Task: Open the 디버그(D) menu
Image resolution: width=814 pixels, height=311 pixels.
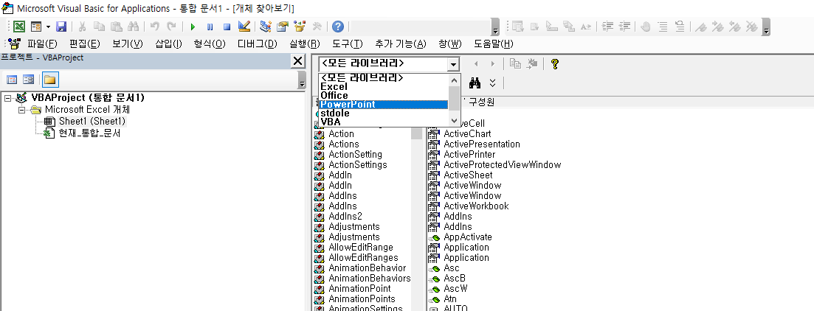Action: [258, 44]
